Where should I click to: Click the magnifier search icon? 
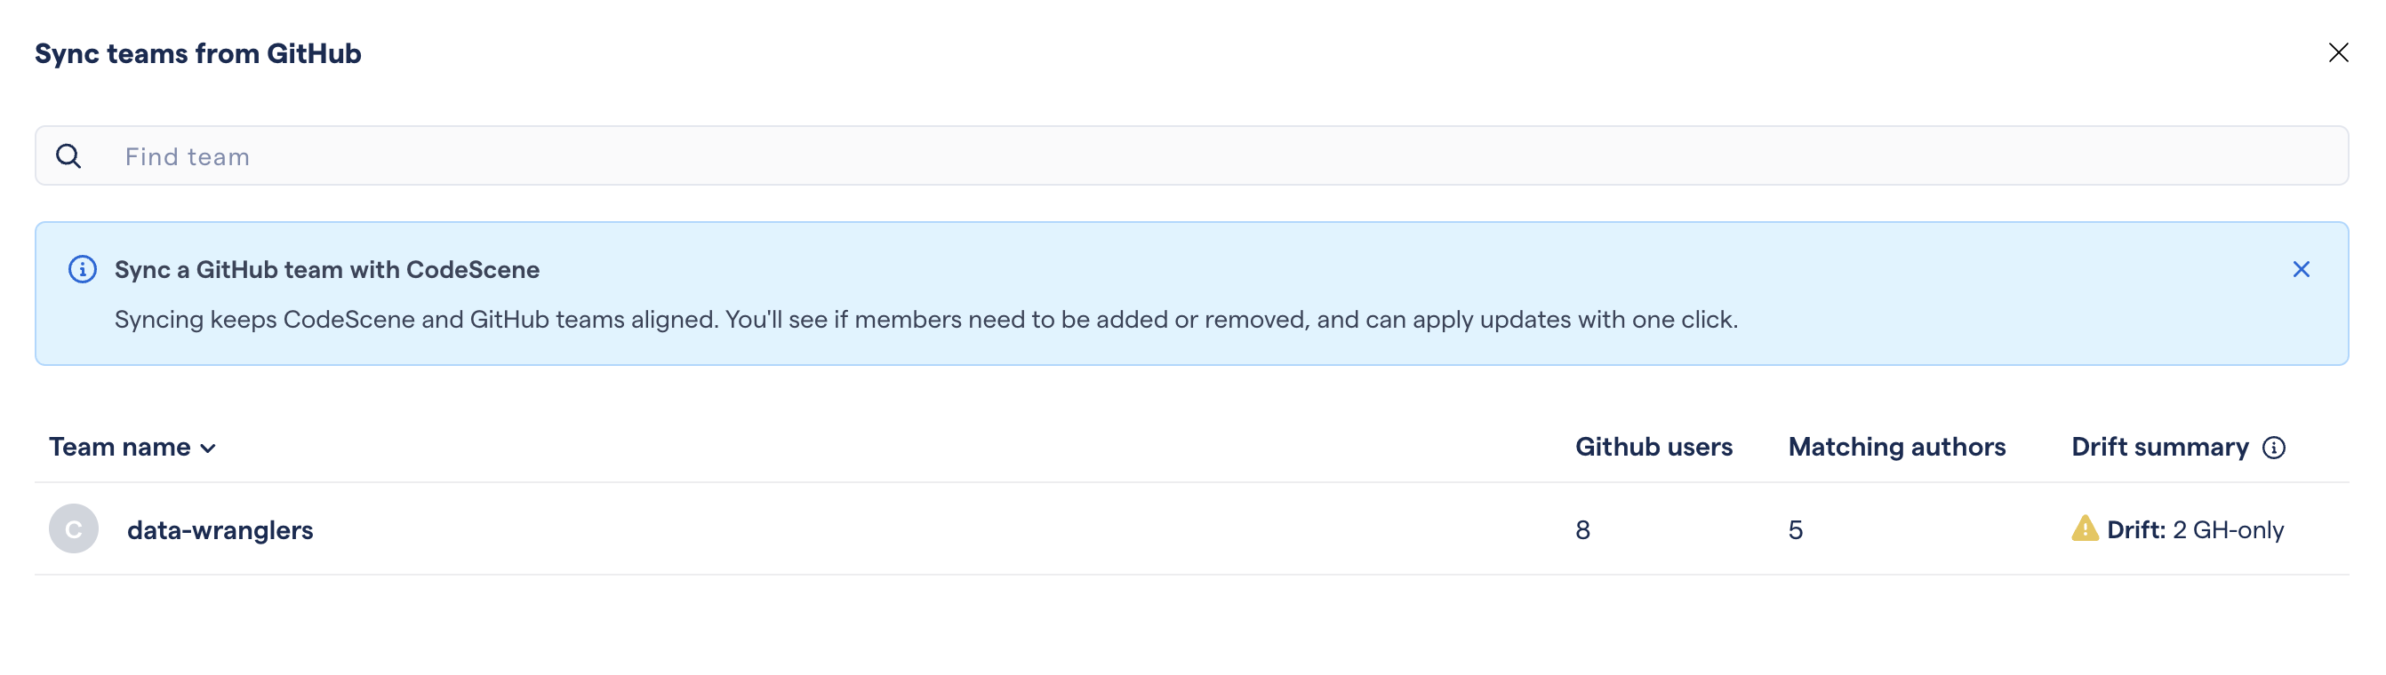[68, 156]
